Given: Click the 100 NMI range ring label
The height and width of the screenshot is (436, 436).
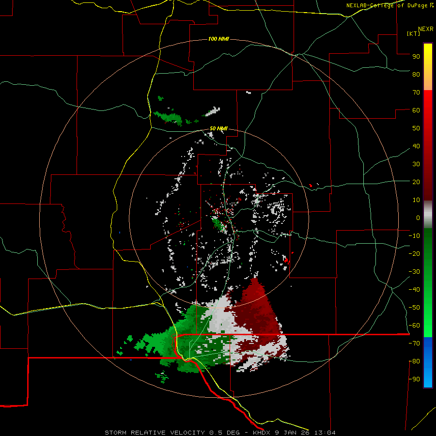Looking at the screenshot, I should tap(218, 39).
